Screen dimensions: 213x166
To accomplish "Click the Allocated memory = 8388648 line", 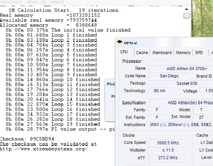I will pyautogui.click(x=48, y=25).
